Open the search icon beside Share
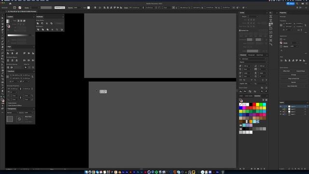 (x=297, y=3)
